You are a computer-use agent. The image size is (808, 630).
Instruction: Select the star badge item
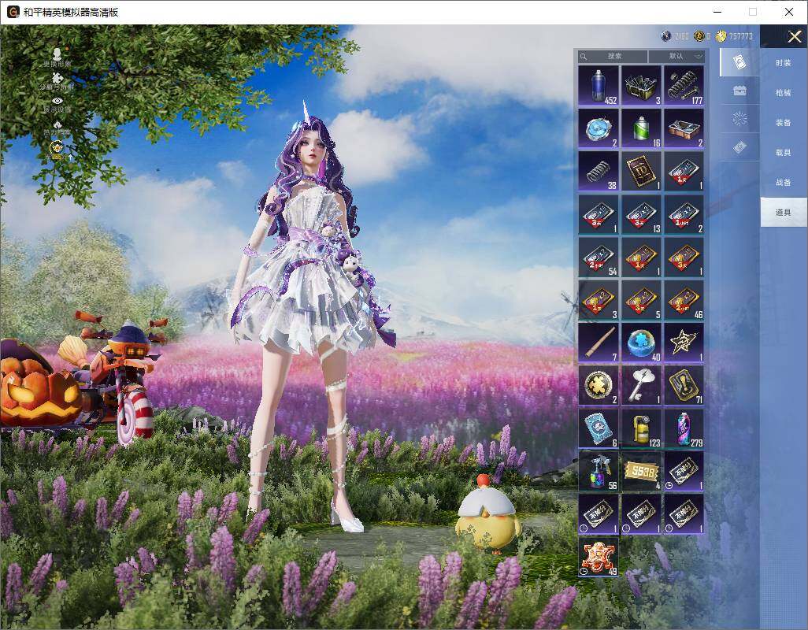click(684, 343)
